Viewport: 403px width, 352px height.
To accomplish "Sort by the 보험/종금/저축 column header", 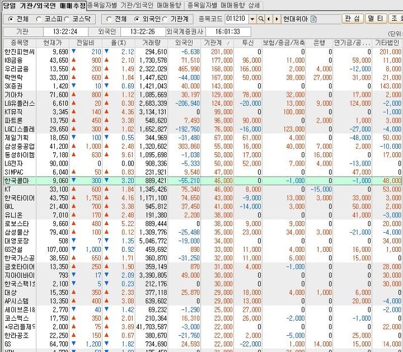I will (x=284, y=43).
